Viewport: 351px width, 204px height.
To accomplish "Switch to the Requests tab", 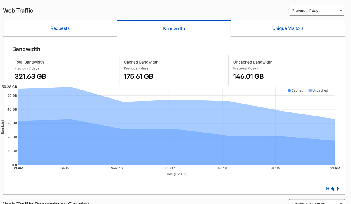I will point(60,28).
